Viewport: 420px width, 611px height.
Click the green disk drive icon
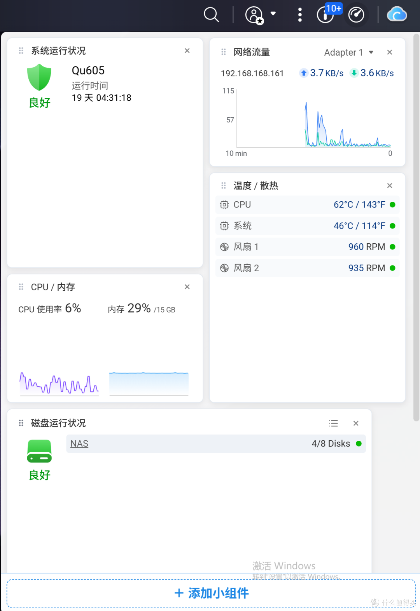point(39,451)
